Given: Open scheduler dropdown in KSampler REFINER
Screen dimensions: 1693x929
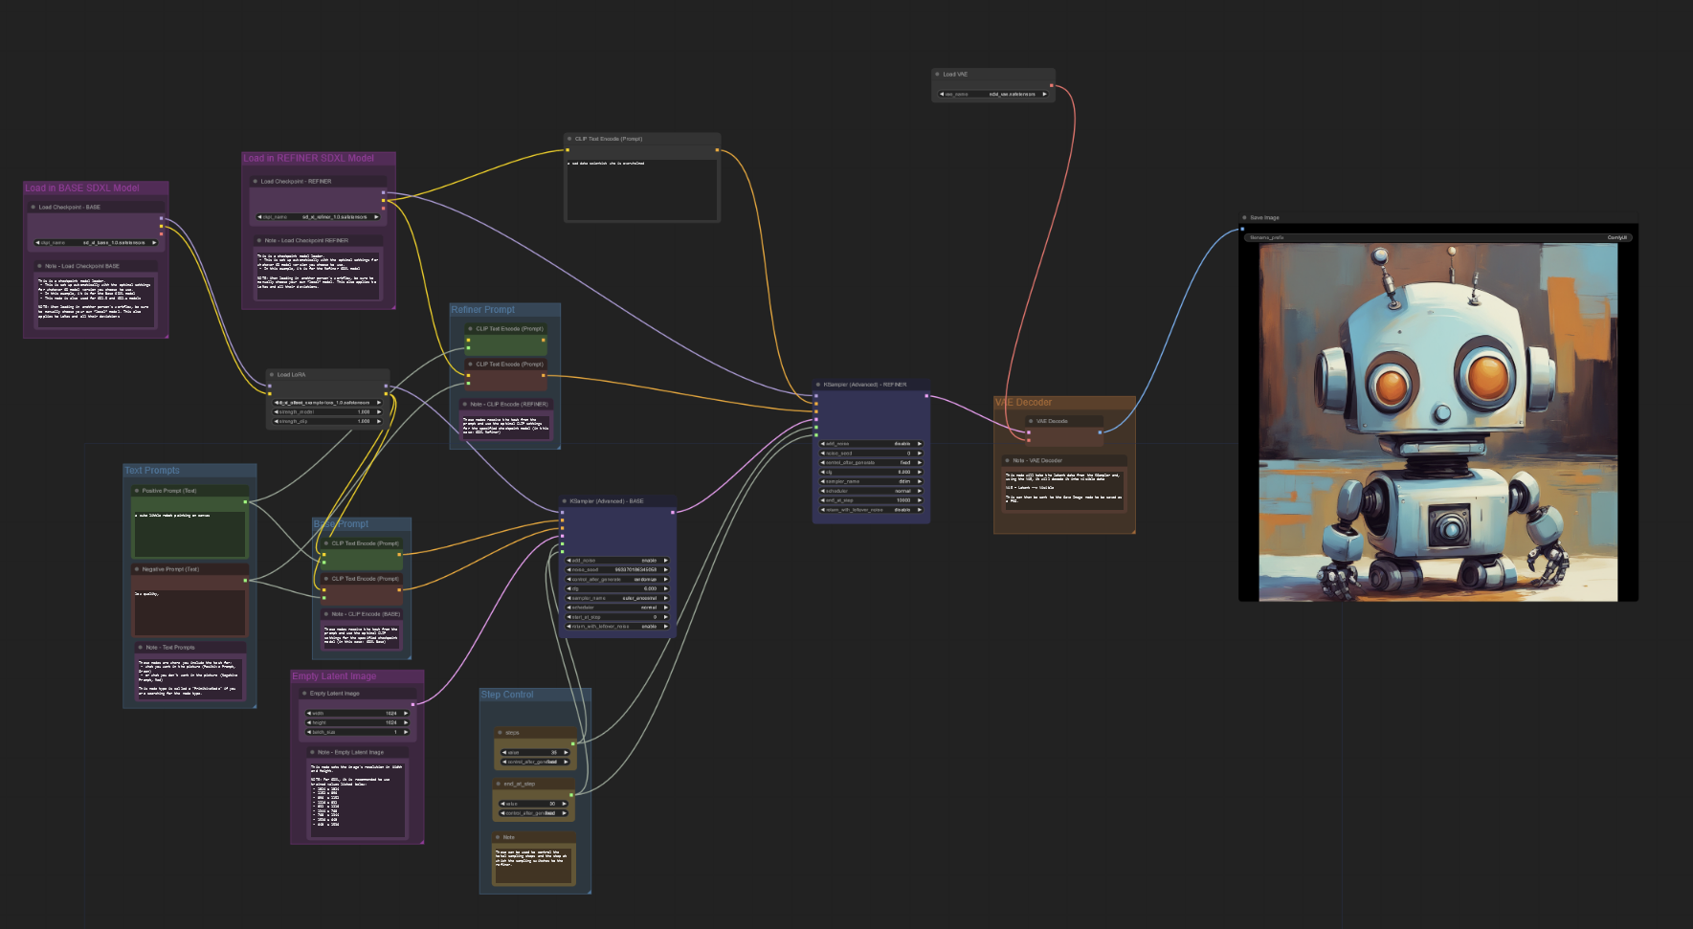Looking at the screenshot, I should 871,491.
